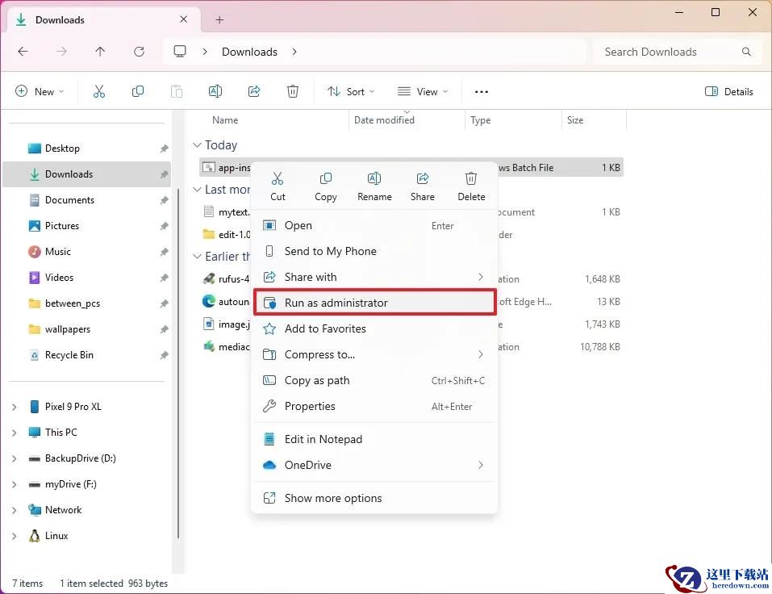Open Properties from context menu
The width and height of the screenshot is (772, 594).
(374, 406)
